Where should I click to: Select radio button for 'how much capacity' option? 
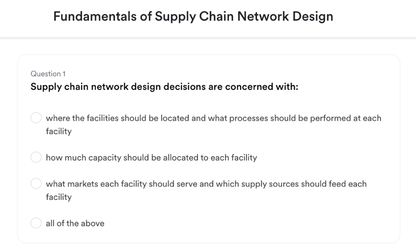coord(36,157)
